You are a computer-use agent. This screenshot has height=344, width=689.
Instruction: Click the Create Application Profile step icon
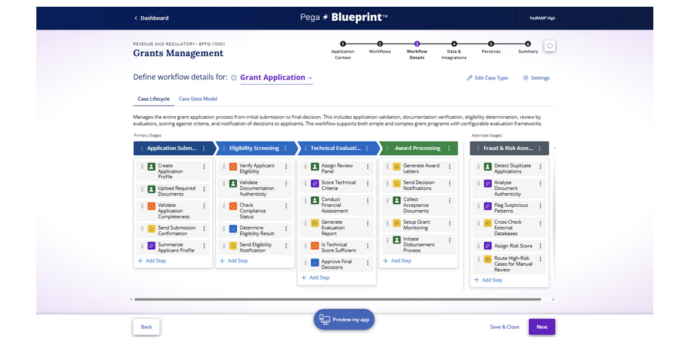click(x=151, y=167)
